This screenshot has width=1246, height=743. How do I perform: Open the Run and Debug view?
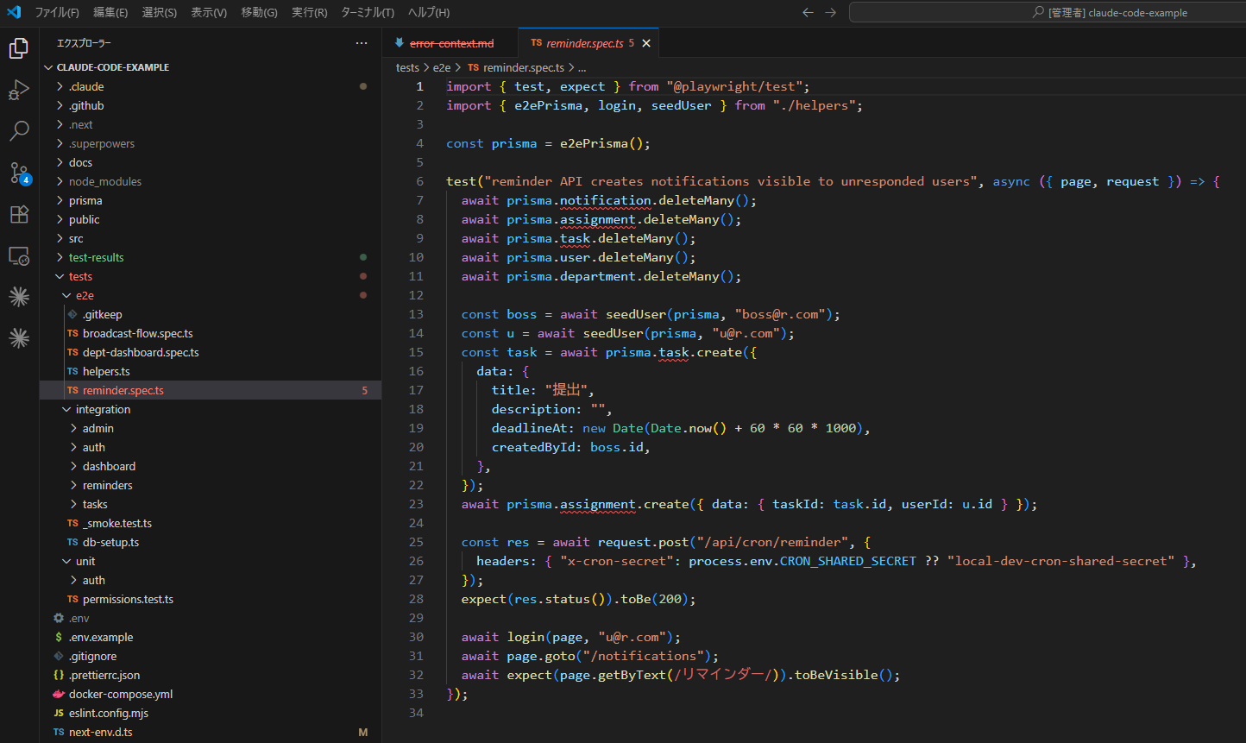pos(19,90)
